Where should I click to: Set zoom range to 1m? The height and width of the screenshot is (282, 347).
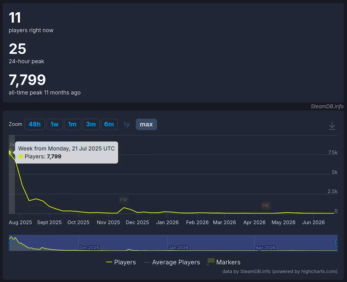point(73,124)
